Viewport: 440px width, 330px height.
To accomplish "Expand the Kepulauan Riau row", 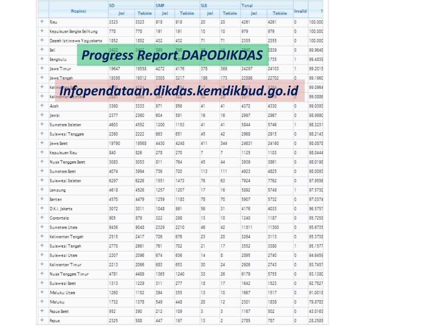I will pos(42,152).
